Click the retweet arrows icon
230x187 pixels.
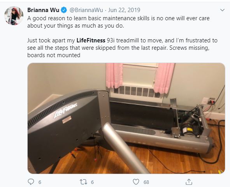(83, 182)
